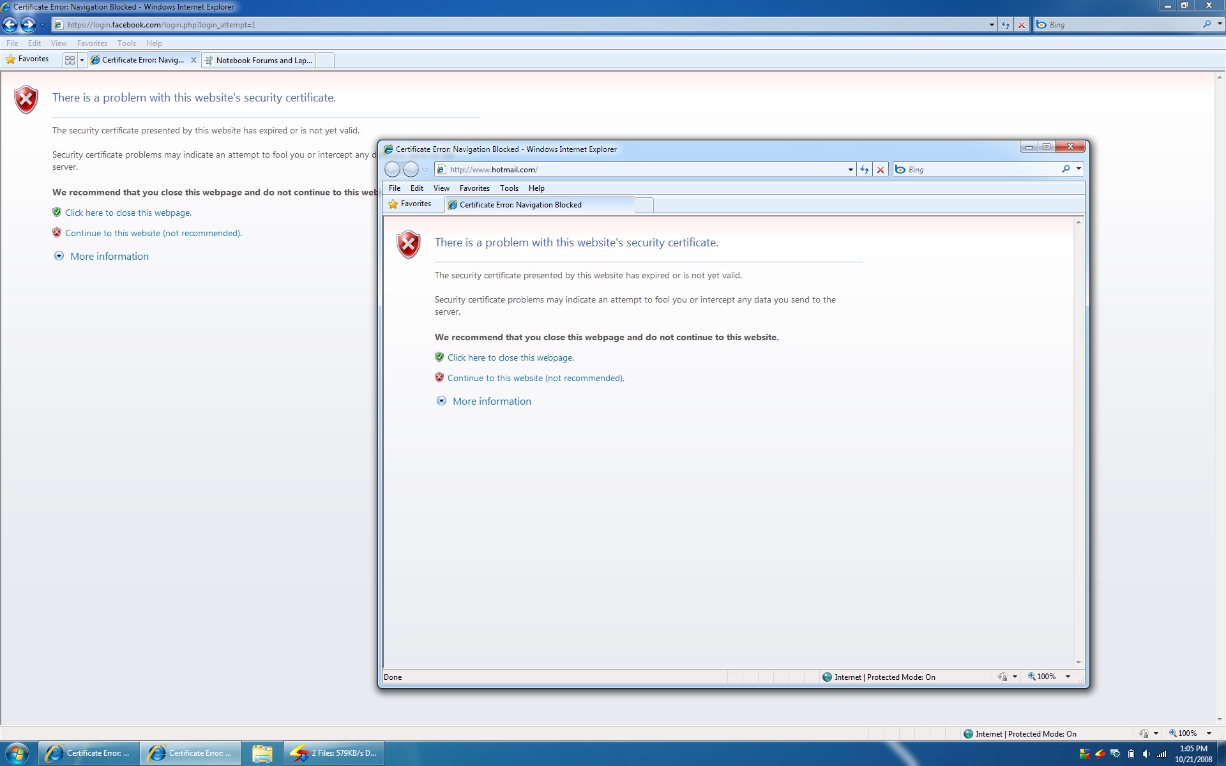The height and width of the screenshot is (766, 1226).
Task: Open zoom level dropdown in hotmail window
Action: click(x=1068, y=677)
